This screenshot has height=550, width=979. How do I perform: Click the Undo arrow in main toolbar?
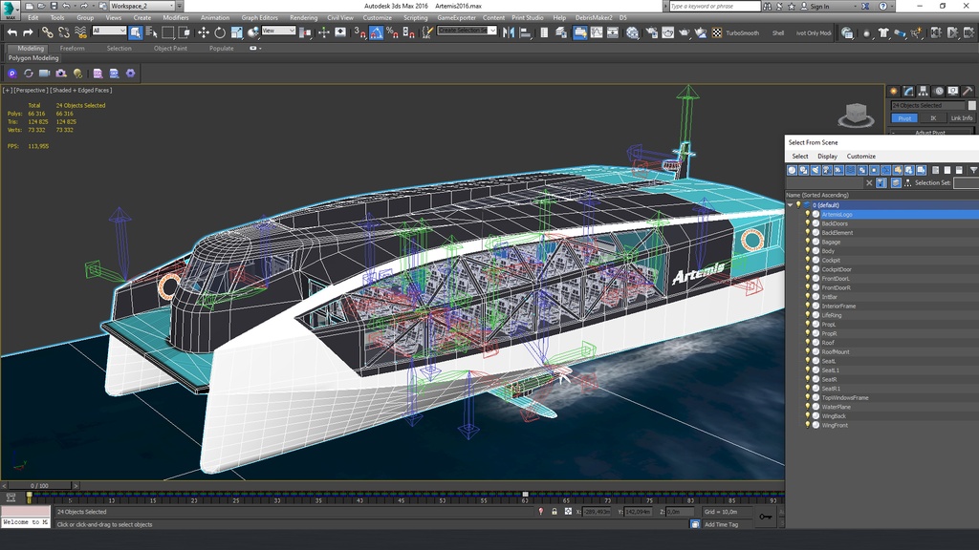coord(11,32)
